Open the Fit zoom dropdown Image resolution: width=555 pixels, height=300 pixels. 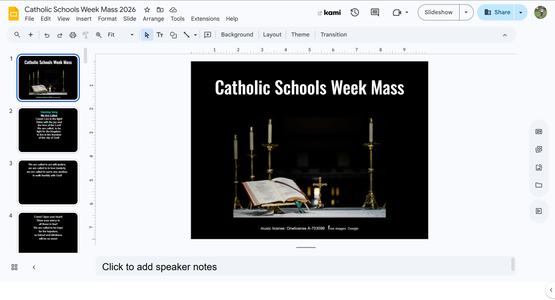[121, 35]
